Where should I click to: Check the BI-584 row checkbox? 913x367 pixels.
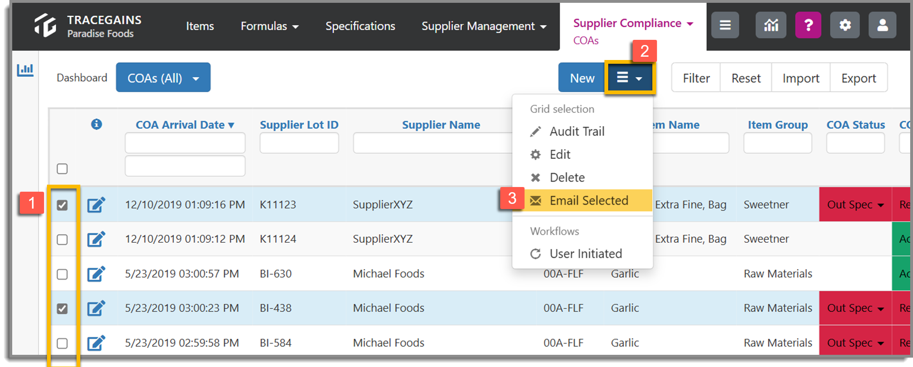62,343
